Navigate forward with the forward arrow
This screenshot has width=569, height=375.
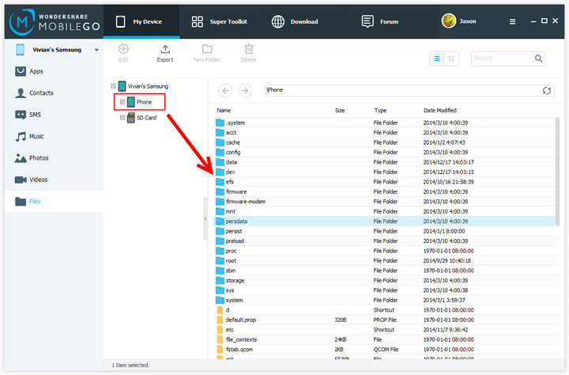(x=245, y=90)
